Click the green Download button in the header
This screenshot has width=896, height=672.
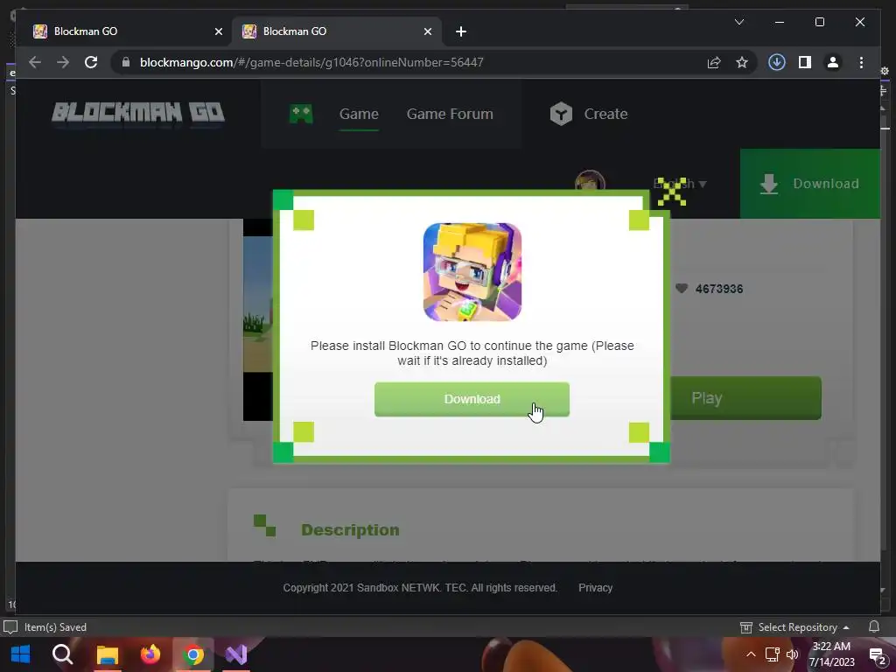pyautogui.click(x=809, y=184)
